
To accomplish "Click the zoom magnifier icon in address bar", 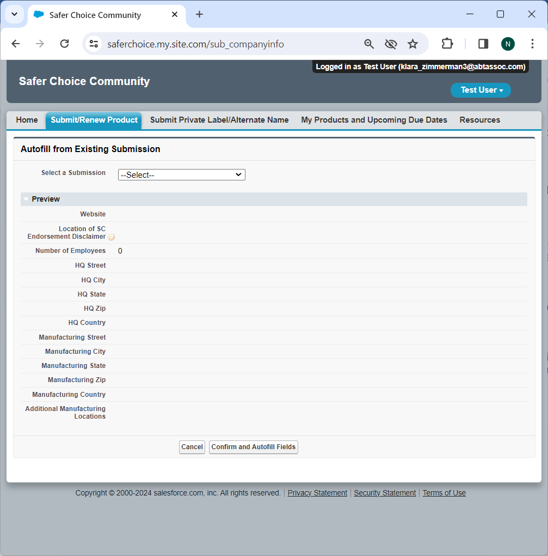I will coord(369,44).
